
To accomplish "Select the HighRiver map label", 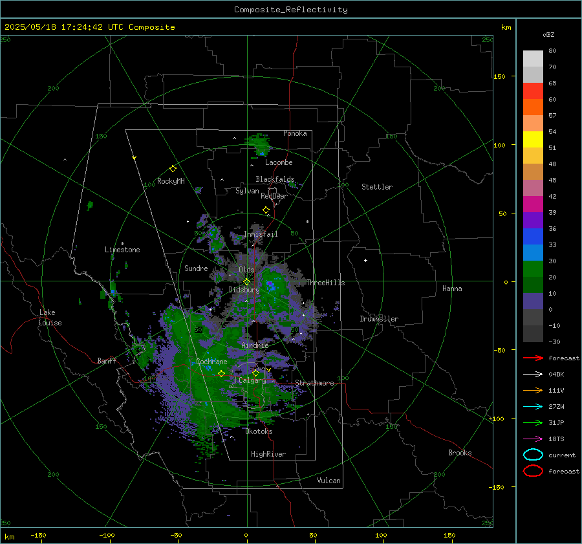I will pyautogui.click(x=268, y=454).
